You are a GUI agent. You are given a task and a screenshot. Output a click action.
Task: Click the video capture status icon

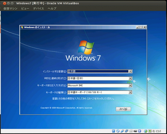click(x=135, y=131)
